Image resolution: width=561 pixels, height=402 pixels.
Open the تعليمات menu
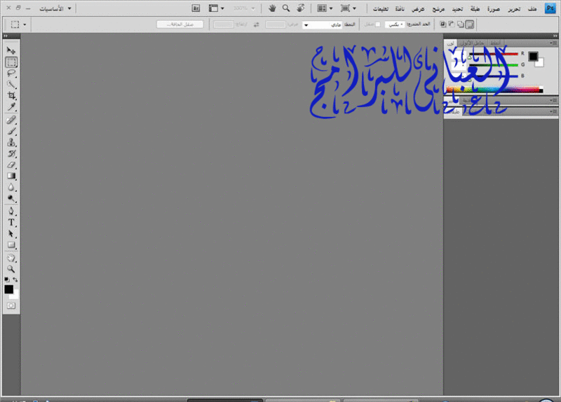[x=380, y=9]
